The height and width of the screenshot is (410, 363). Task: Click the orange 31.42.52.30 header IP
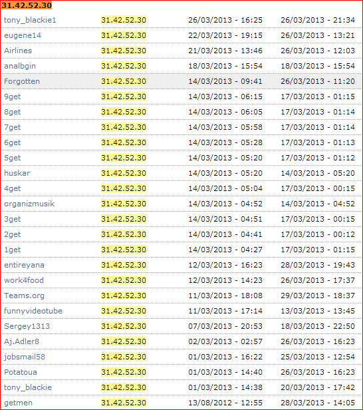pyautogui.click(x=27, y=5)
